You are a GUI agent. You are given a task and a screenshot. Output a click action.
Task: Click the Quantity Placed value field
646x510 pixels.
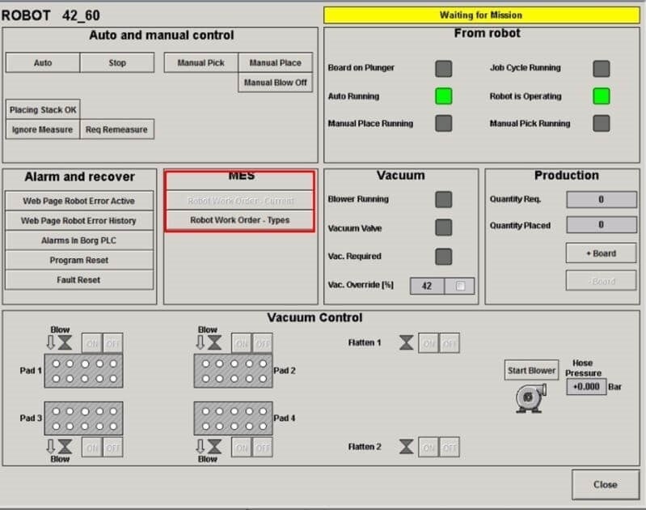tap(601, 225)
